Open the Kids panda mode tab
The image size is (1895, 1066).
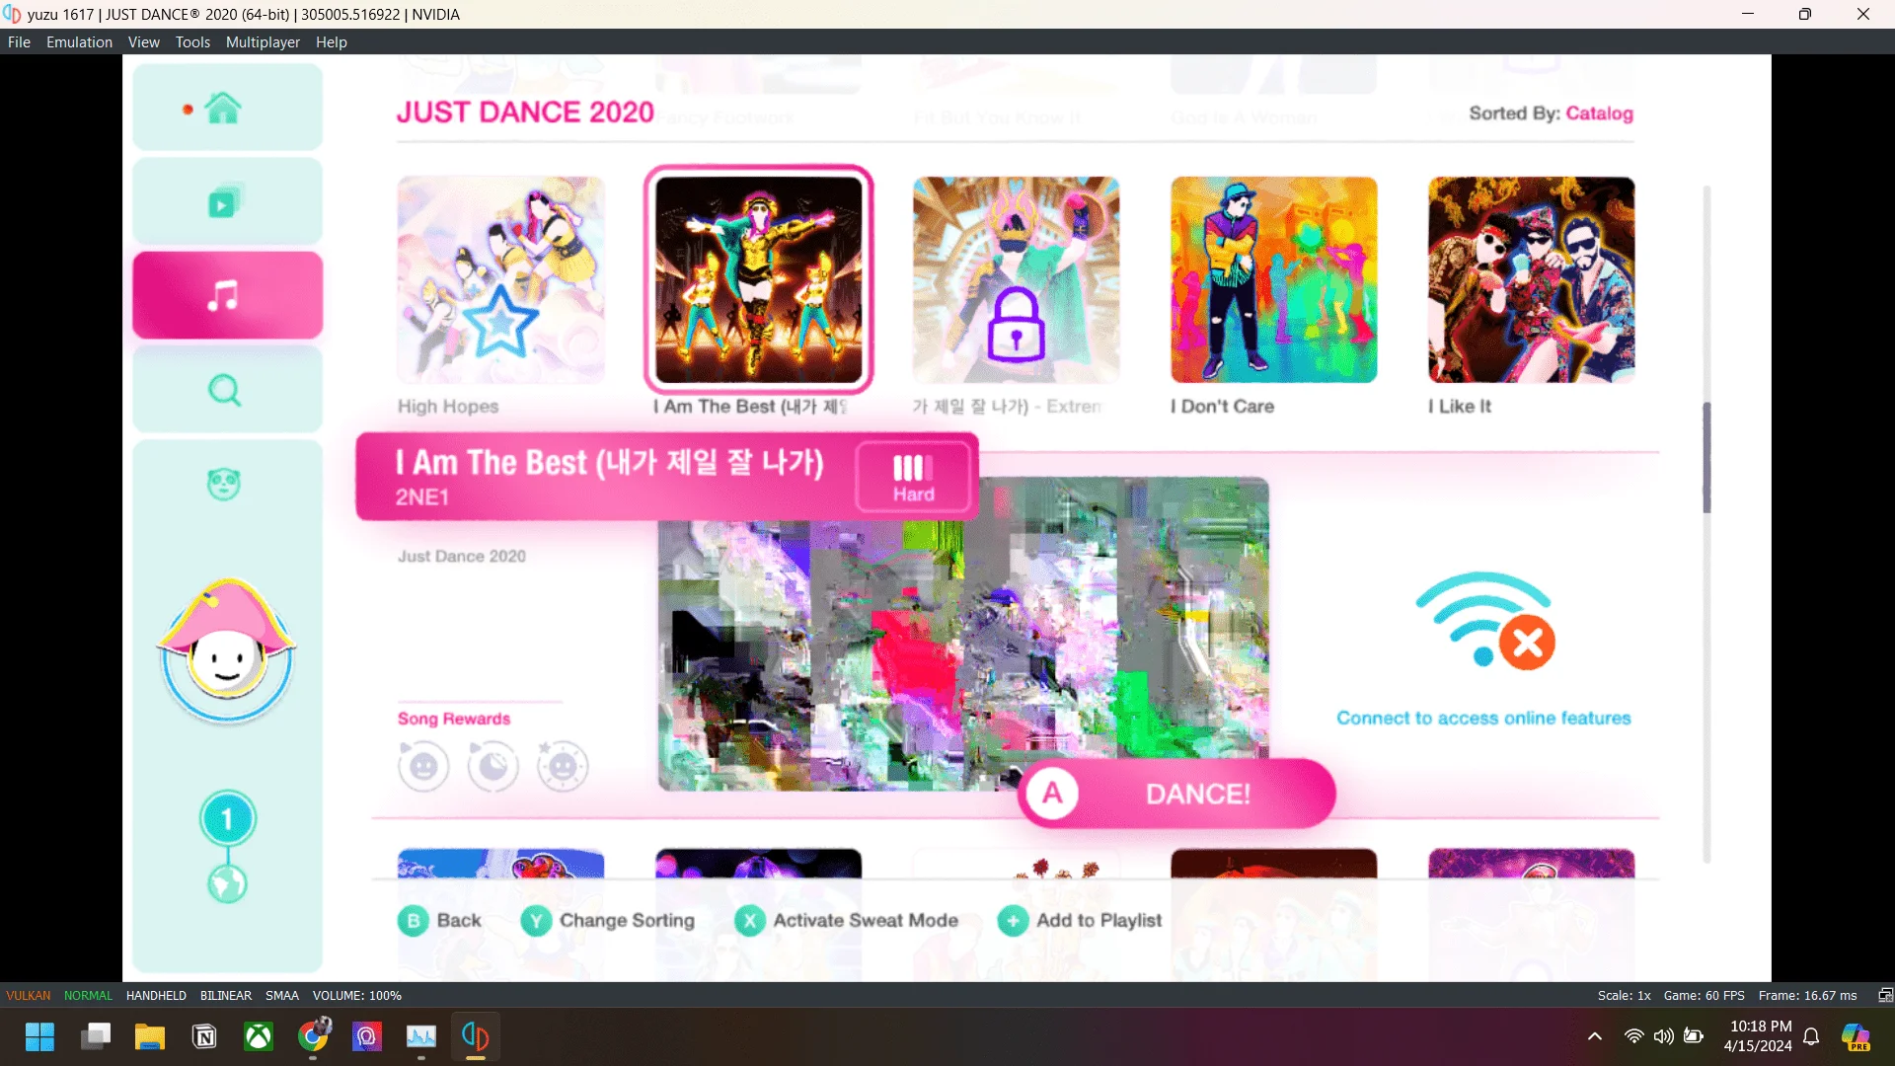[x=224, y=484]
